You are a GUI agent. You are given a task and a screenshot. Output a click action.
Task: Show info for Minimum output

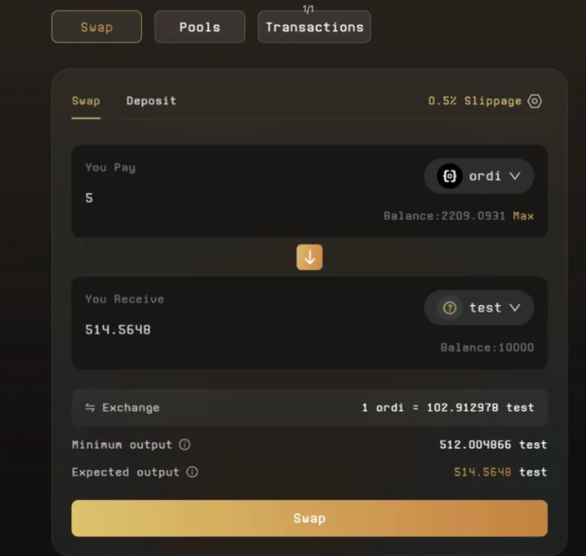[x=185, y=444]
